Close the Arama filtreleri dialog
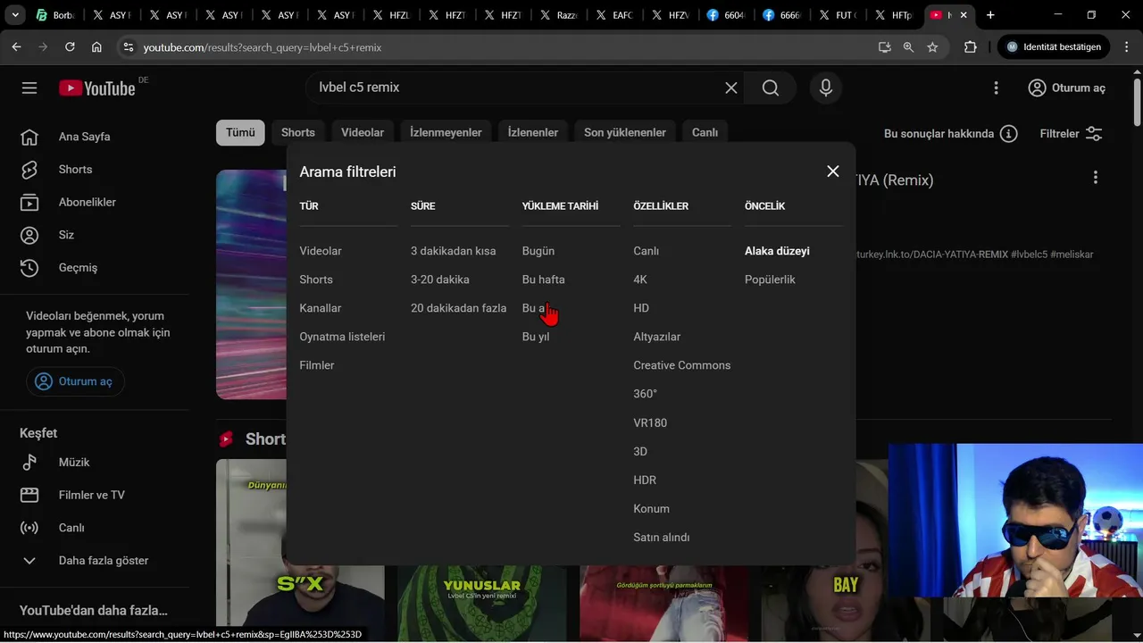1143x643 pixels. (x=833, y=171)
